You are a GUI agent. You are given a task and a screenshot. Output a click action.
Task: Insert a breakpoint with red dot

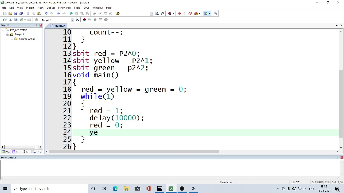pos(179,13)
